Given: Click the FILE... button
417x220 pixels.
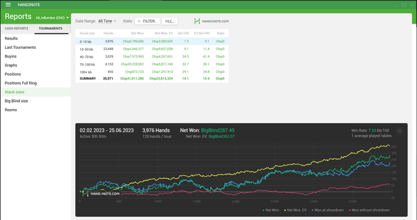Looking at the screenshot, I should (x=170, y=21).
